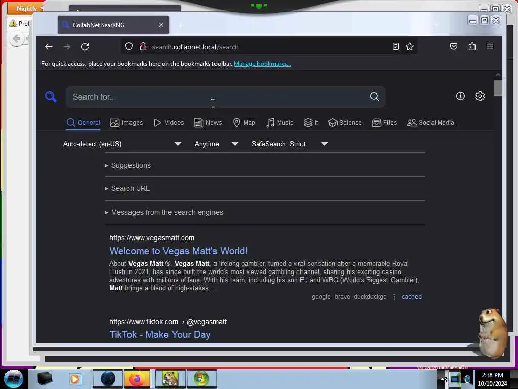The image size is (518, 389).
Task: Click the https://www.vegasmatt.com URL
Action: (152, 238)
